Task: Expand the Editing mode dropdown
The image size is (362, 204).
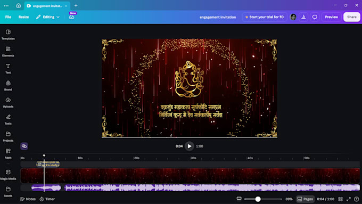Action: point(48,17)
